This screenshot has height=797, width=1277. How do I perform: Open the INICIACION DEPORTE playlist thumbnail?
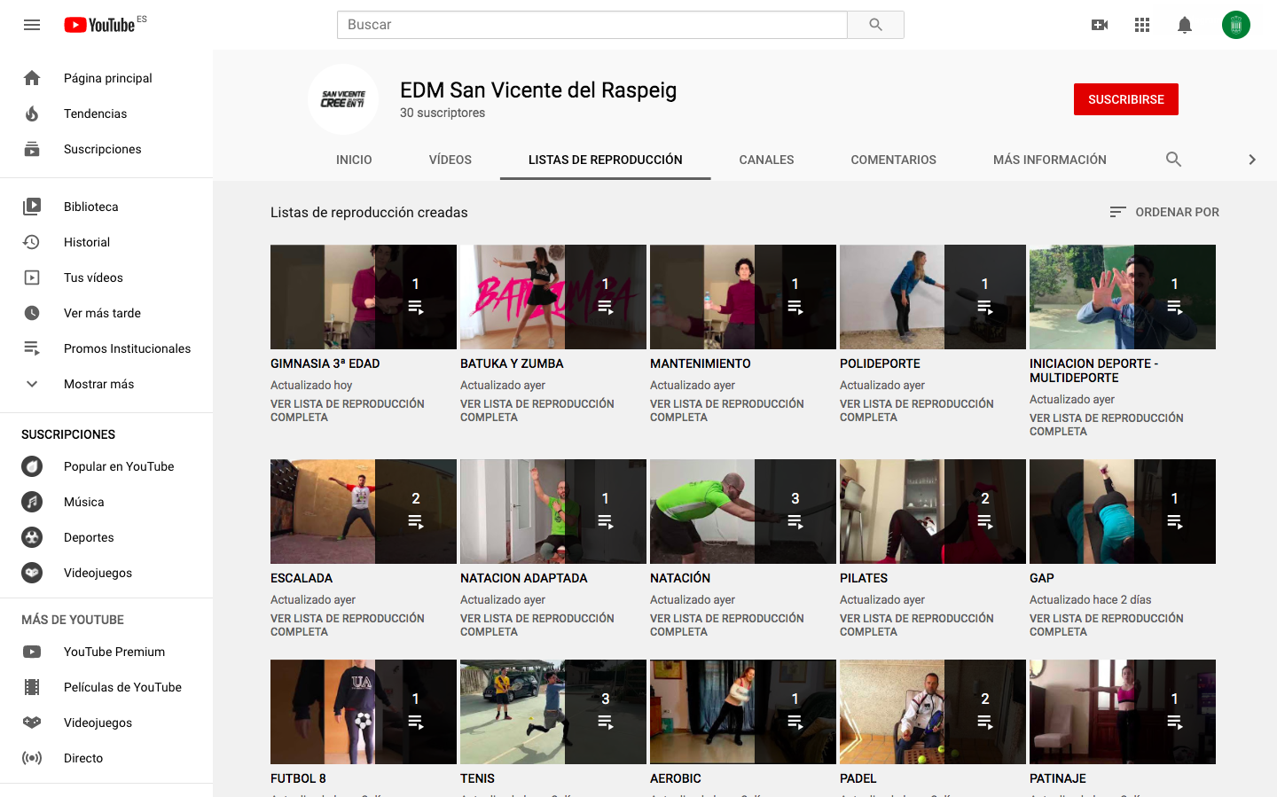click(x=1123, y=297)
